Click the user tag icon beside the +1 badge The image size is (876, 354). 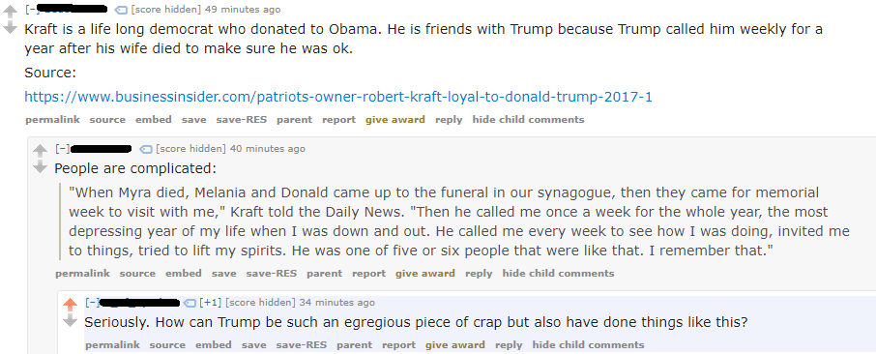pos(190,303)
